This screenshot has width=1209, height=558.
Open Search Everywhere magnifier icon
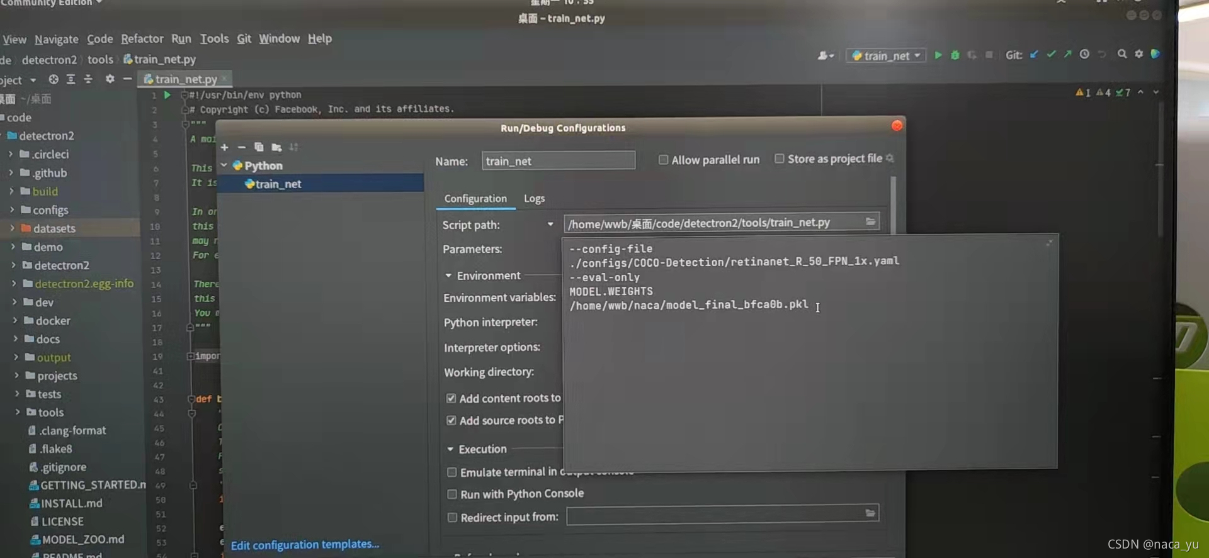[1122, 54]
